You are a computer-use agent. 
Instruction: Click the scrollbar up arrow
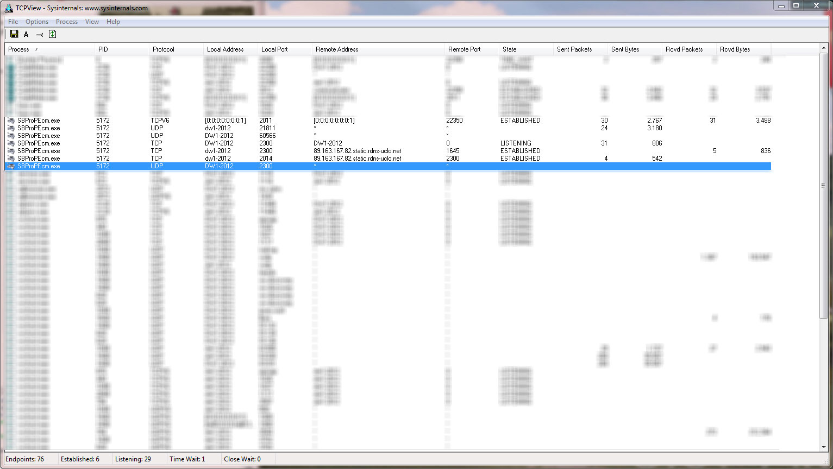tap(824, 48)
